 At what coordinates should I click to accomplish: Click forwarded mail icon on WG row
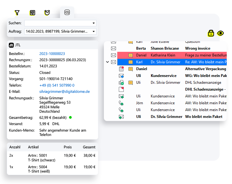[121, 76]
